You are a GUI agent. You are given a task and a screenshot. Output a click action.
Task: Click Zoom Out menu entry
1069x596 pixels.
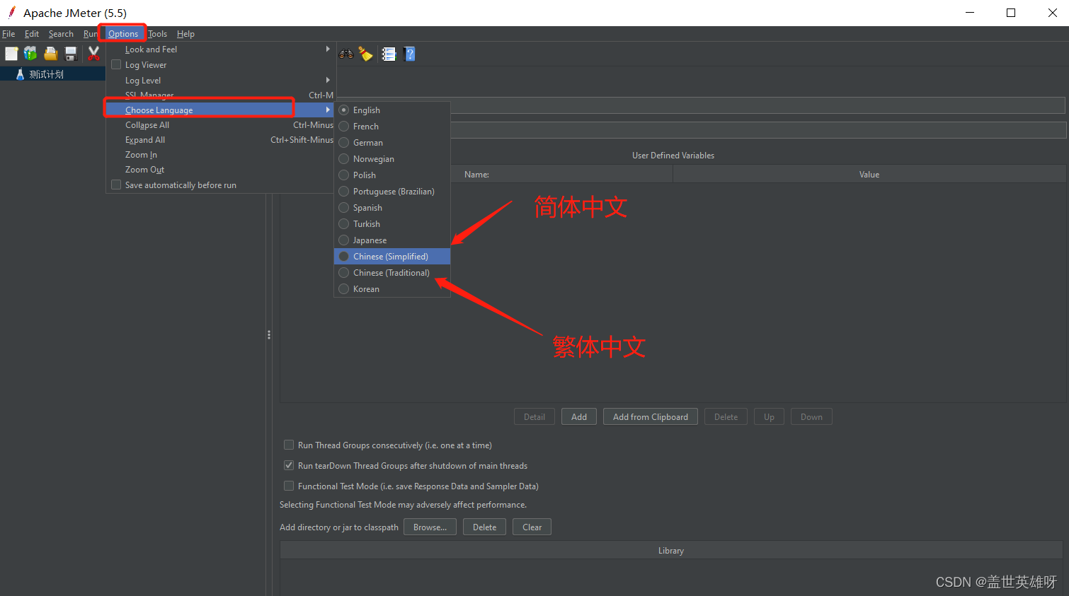[220, 169]
